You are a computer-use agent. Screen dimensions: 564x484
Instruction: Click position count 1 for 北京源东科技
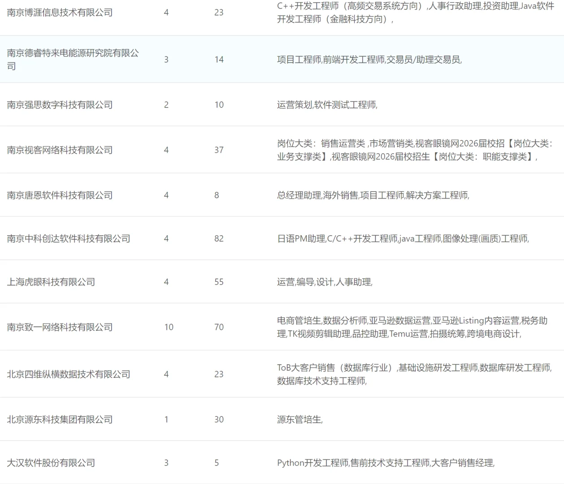point(166,419)
